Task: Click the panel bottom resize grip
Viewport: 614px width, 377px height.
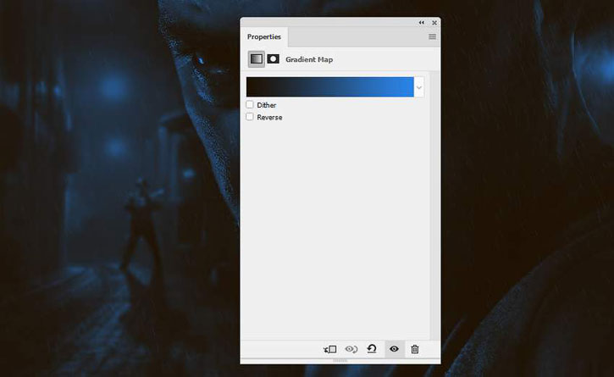Action: 340,361
